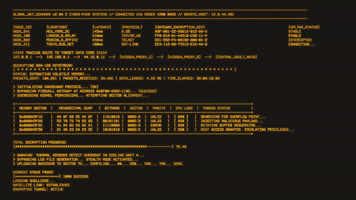
Task: Click the TRACING ROUTE TO TARGET DATA CORE heading
Action: click(x=60, y=53)
